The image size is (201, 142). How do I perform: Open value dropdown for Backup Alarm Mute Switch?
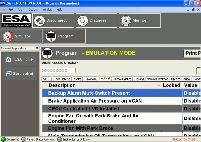tap(192, 93)
